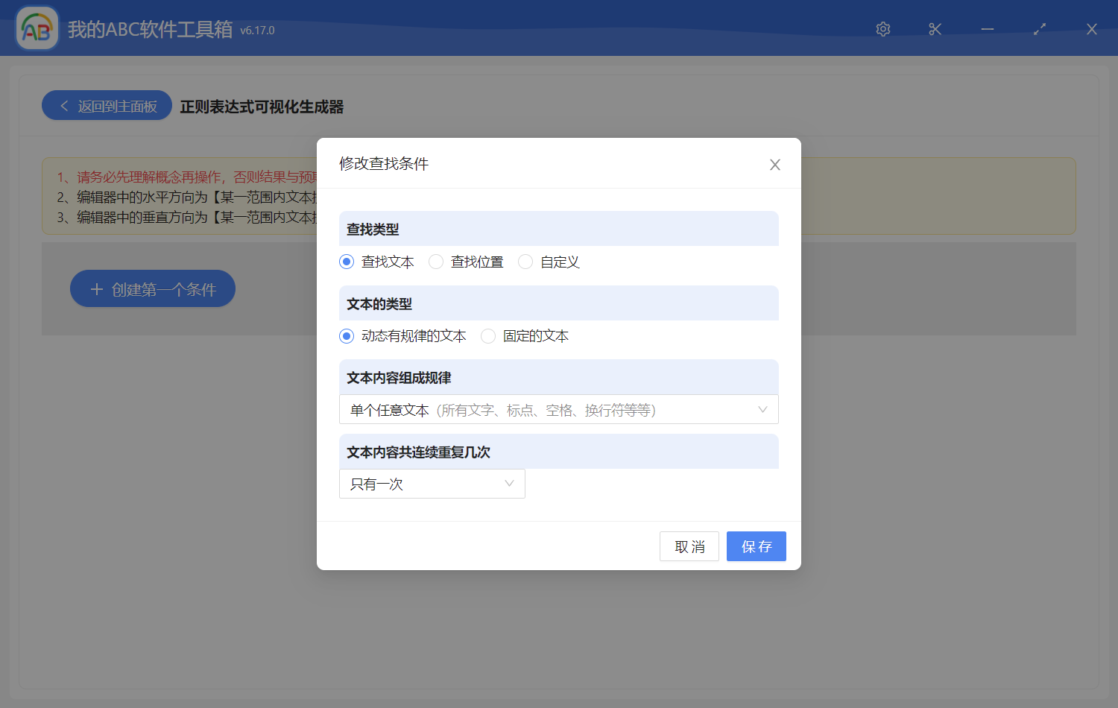Choose the 固定的文本 option
Viewport: 1118px width, 708px height.
pos(488,336)
